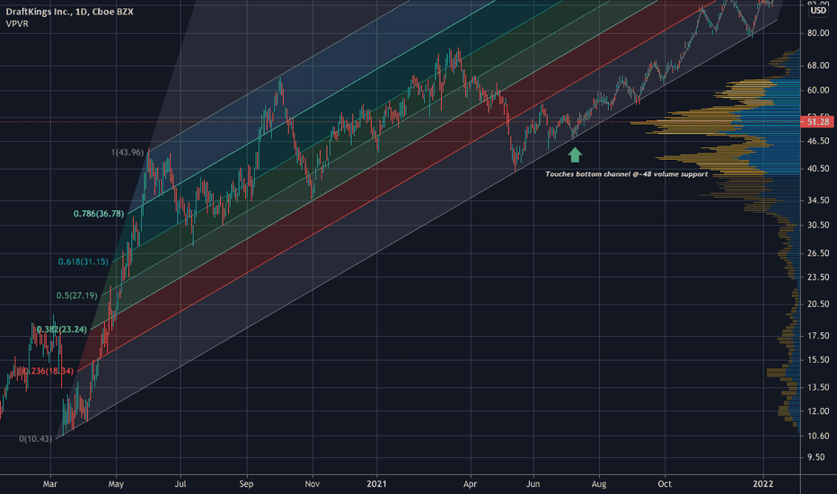Click the 1(43.96) Fibonacci level label
Viewport: 837px width, 494px height.
coord(128,152)
